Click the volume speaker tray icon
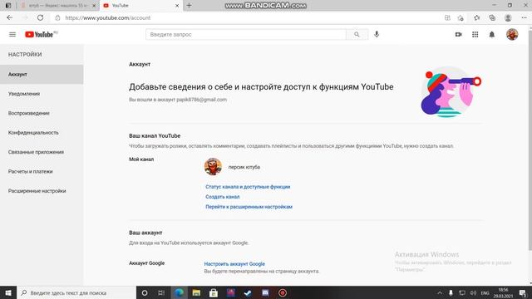Viewport: 532px width, 299px height. tap(473, 292)
